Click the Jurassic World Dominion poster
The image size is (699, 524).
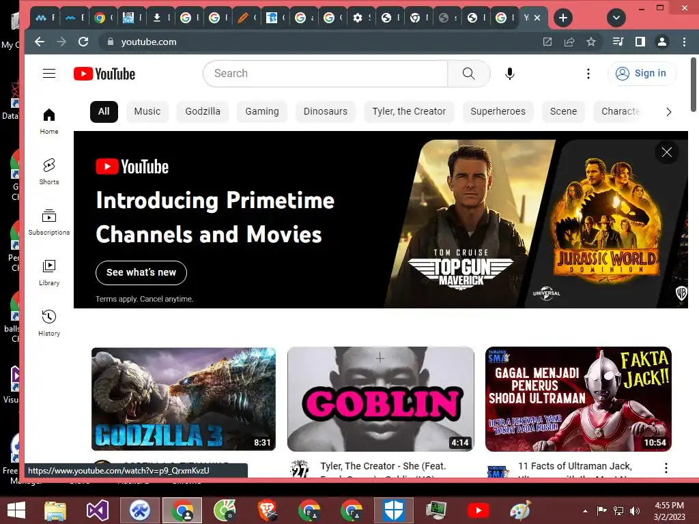coord(606,224)
